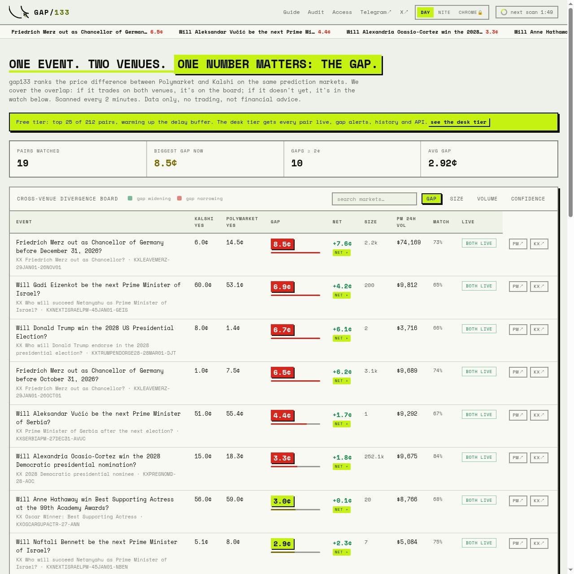Click the GAP/133 bird logo
The width and height of the screenshot is (574, 574).
click(19, 12)
